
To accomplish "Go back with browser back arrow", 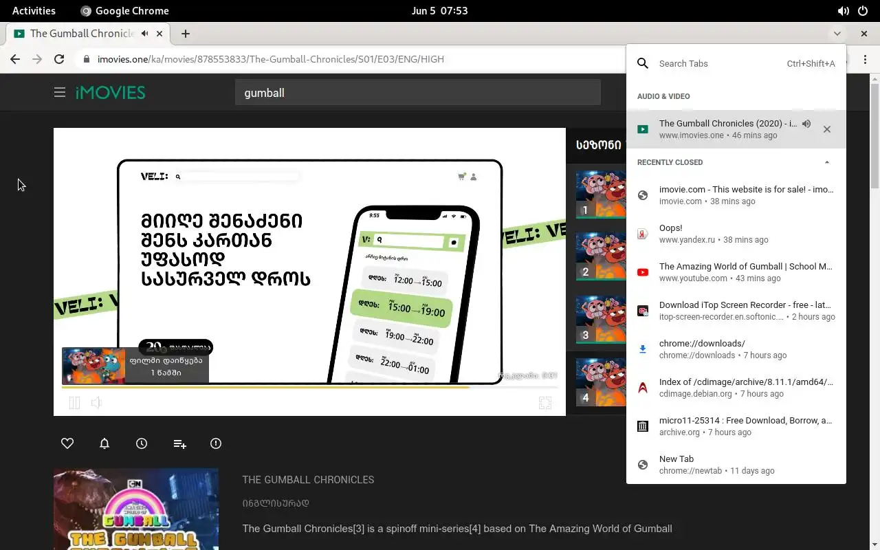I will 15,59.
